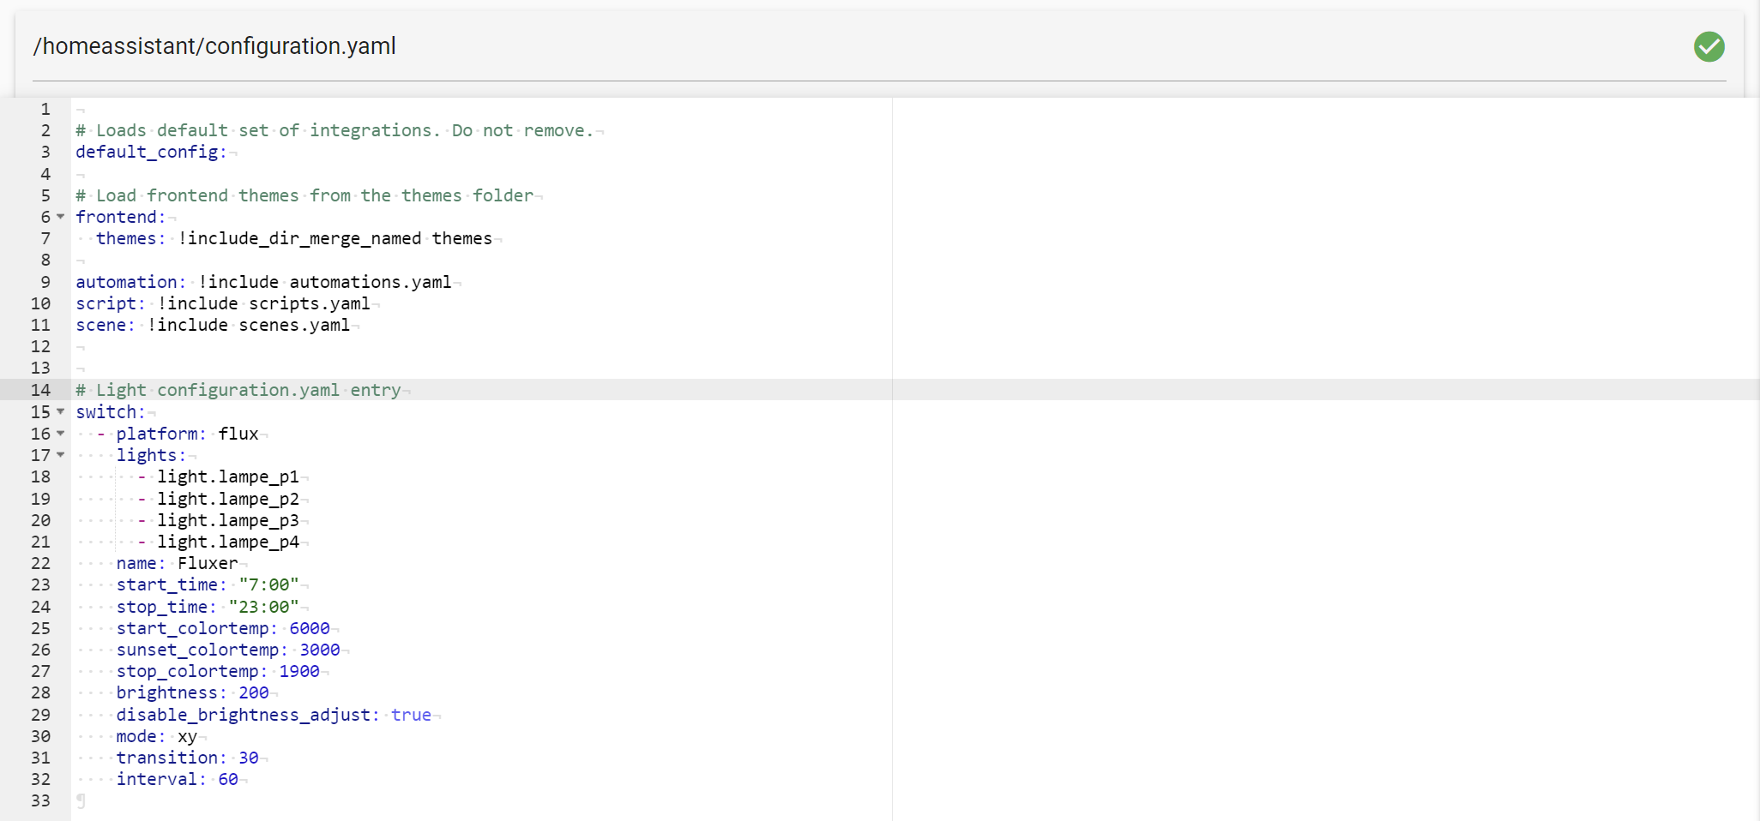Place cursor on light.lampe_p1 entry
The image size is (1760, 821).
point(227,476)
